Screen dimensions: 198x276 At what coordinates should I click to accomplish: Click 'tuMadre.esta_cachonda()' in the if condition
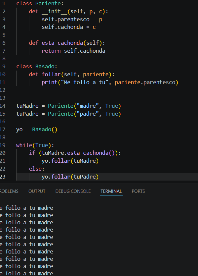78,153
